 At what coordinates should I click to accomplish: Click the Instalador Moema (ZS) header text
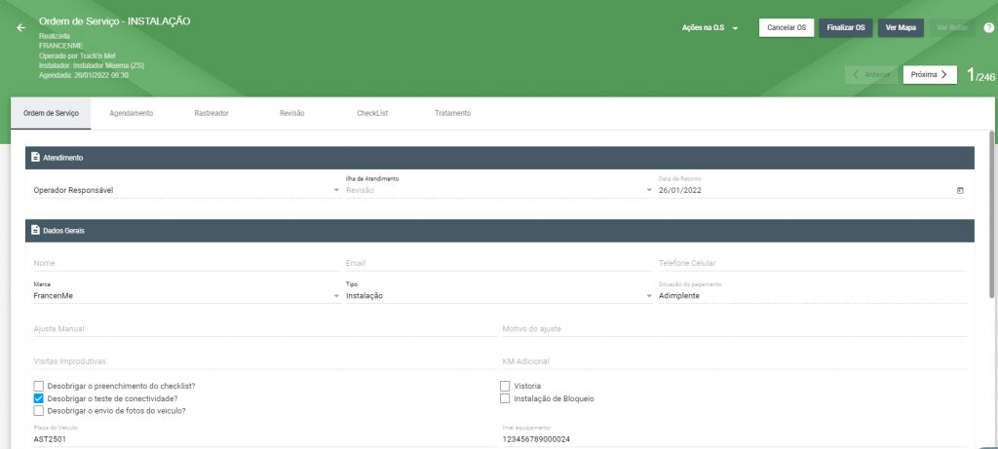[92, 65]
